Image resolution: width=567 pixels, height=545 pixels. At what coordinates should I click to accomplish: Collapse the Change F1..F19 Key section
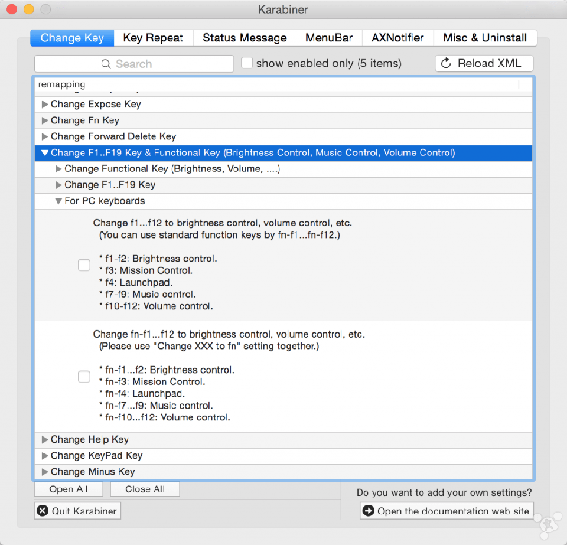[45, 153]
